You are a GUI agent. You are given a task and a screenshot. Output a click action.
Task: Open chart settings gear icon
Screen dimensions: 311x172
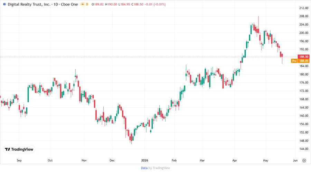point(304,161)
